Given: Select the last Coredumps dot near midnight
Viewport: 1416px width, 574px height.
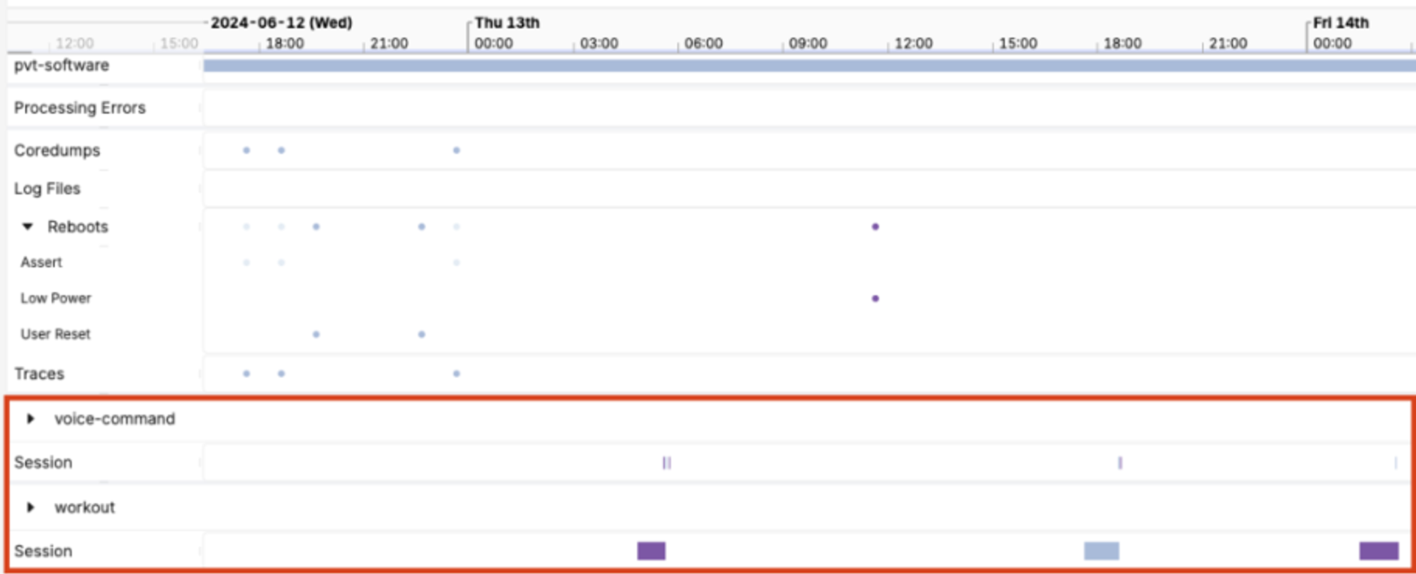Looking at the screenshot, I should tap(457, 151).
